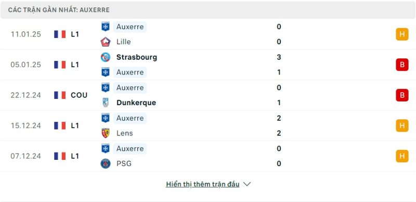Select the COU competition label
Screen dimensions: 416x202
(79, 95)
